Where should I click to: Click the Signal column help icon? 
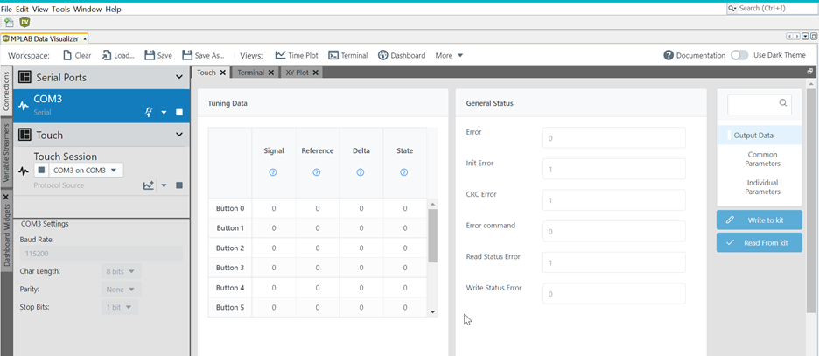point(273,172)
